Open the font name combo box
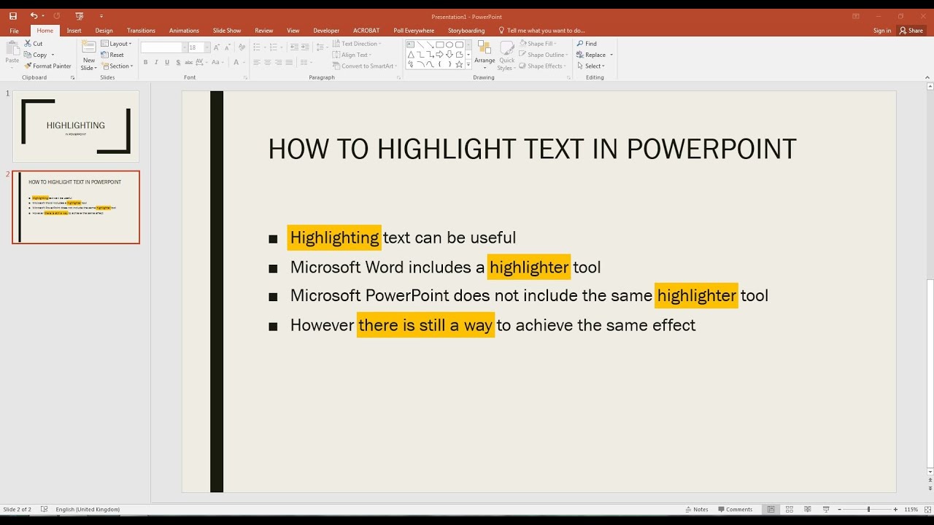Screen dimensions: 934x525 pyautogui.click(x=163, y=47)
